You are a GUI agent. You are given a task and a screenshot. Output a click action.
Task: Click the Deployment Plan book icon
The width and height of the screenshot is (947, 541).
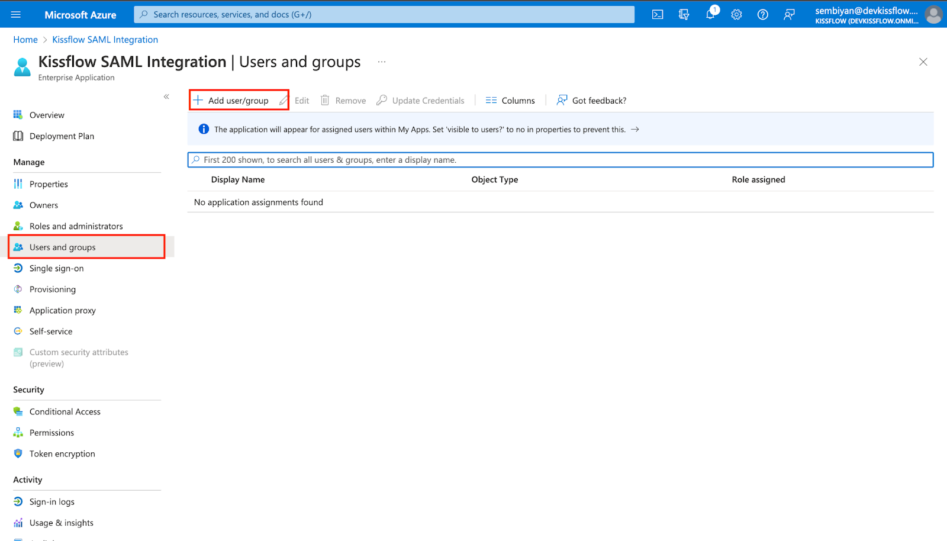(x=18, y=136)
